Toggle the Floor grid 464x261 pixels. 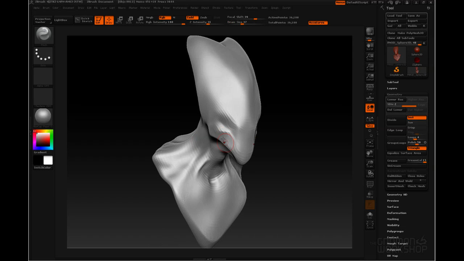370,98
